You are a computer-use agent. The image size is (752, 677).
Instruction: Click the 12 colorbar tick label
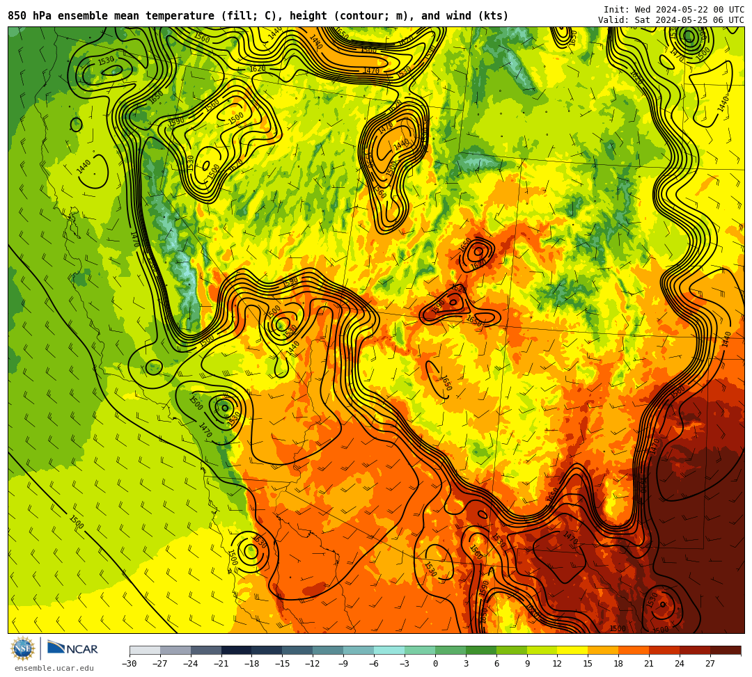coord(557,664)
